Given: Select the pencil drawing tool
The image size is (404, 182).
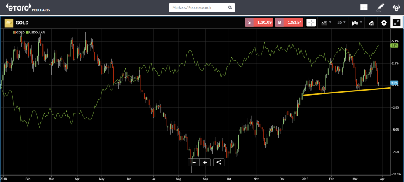Looking at the screenshot, I should point(380,7).
